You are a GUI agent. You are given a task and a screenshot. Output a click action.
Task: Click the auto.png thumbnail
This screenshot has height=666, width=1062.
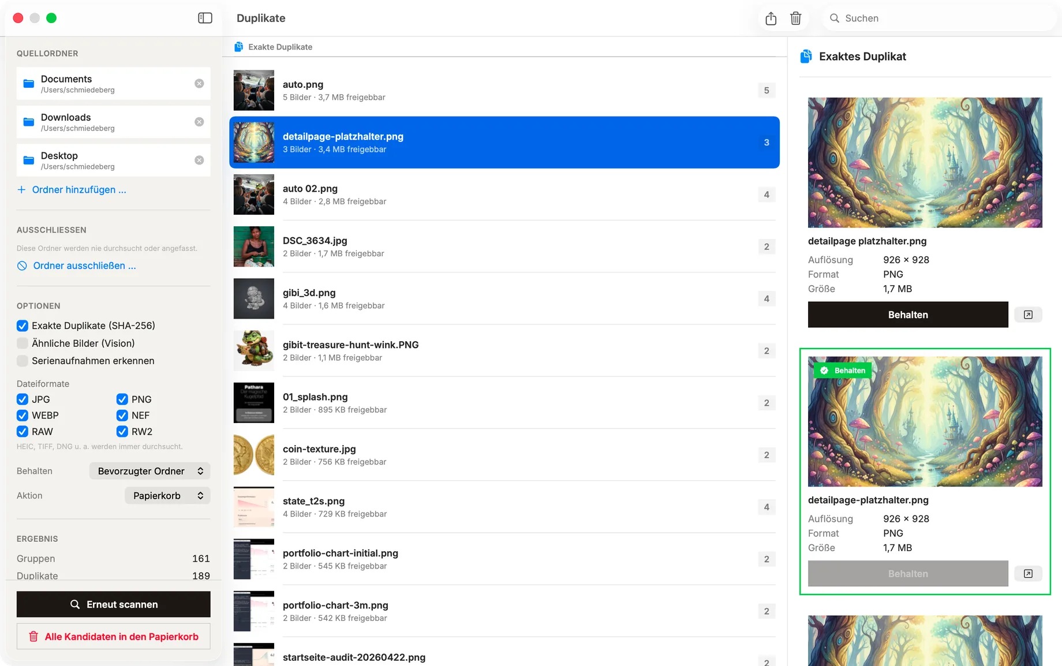tap(254, 91)
